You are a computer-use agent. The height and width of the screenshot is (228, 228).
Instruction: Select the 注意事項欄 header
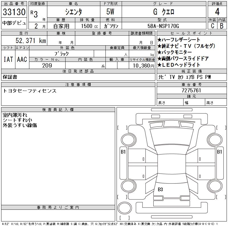point(78,84)
